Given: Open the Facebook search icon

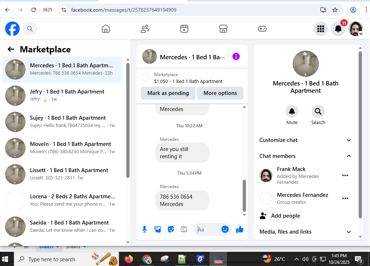Looking at the screenshot, I should point(30,29).
